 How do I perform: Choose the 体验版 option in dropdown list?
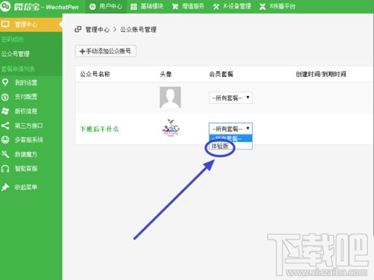[231, 146]
